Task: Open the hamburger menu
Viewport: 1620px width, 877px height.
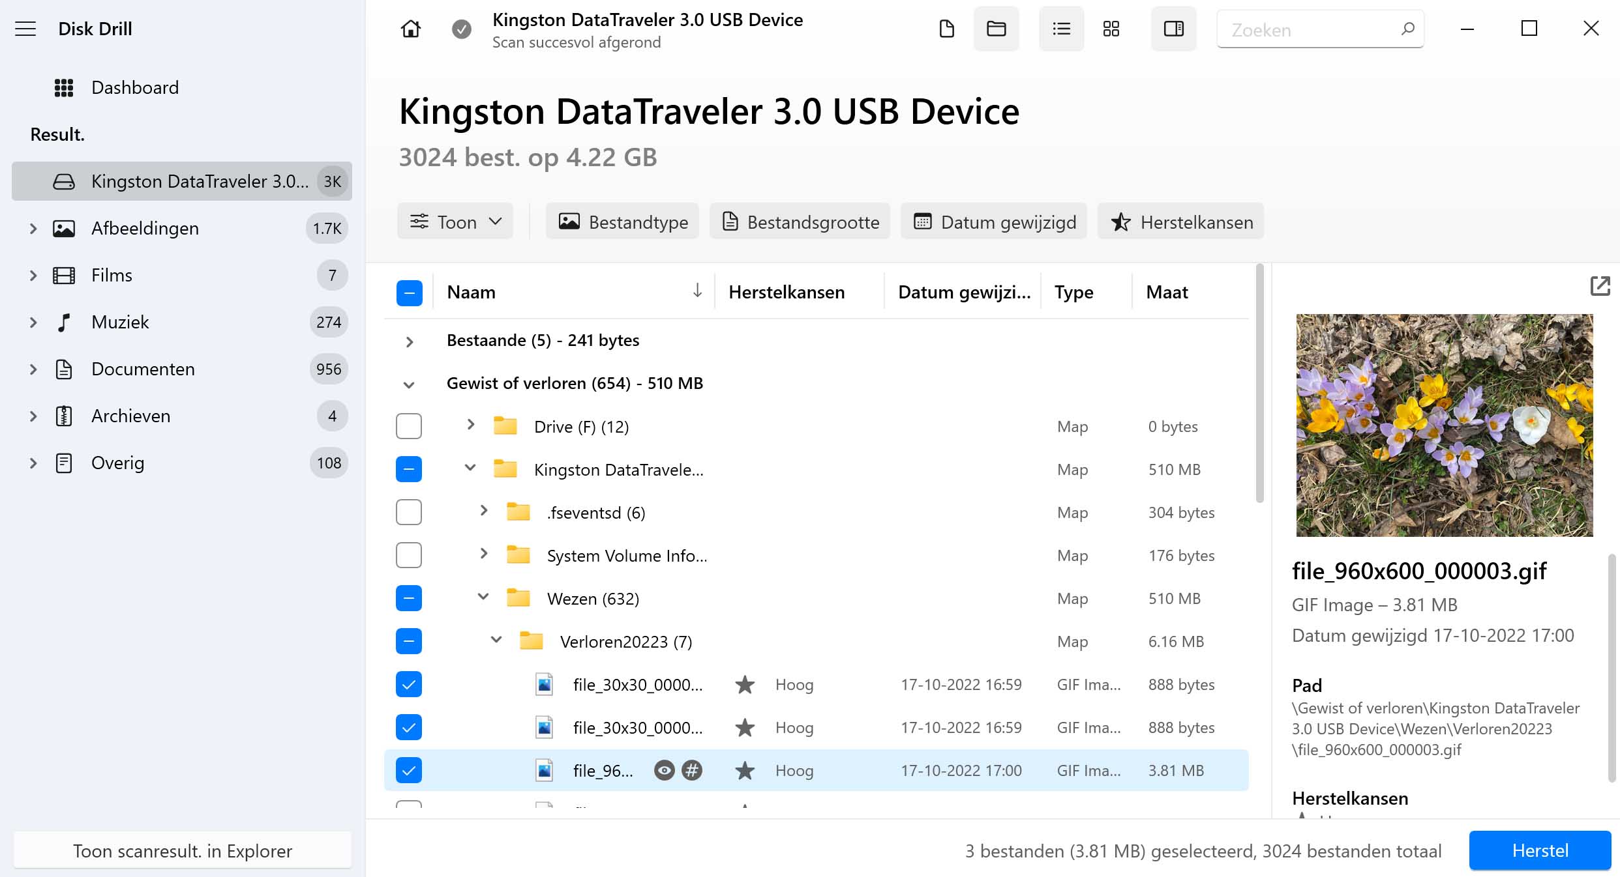Action: pyautogui.click(x=25, y=29)
